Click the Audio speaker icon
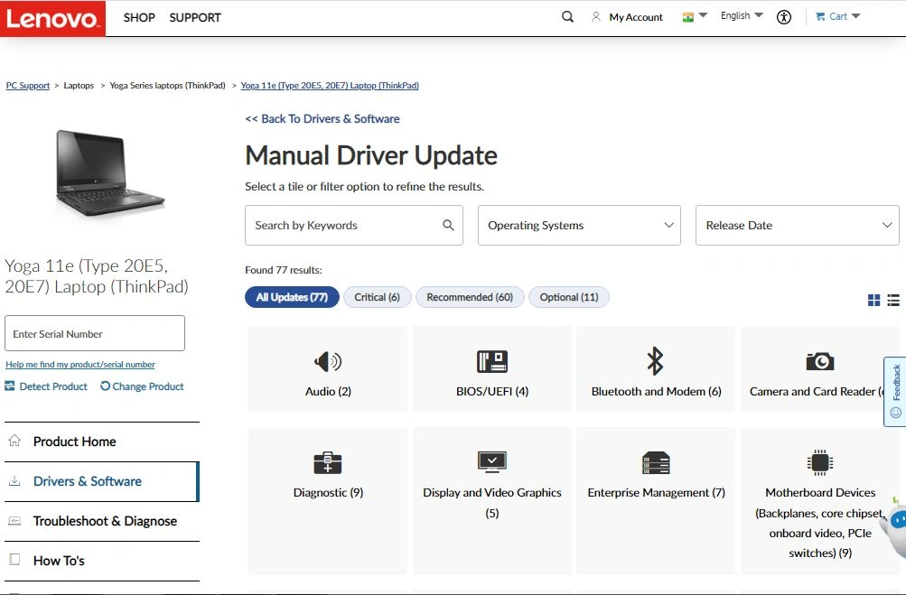 tap(328, 362)
